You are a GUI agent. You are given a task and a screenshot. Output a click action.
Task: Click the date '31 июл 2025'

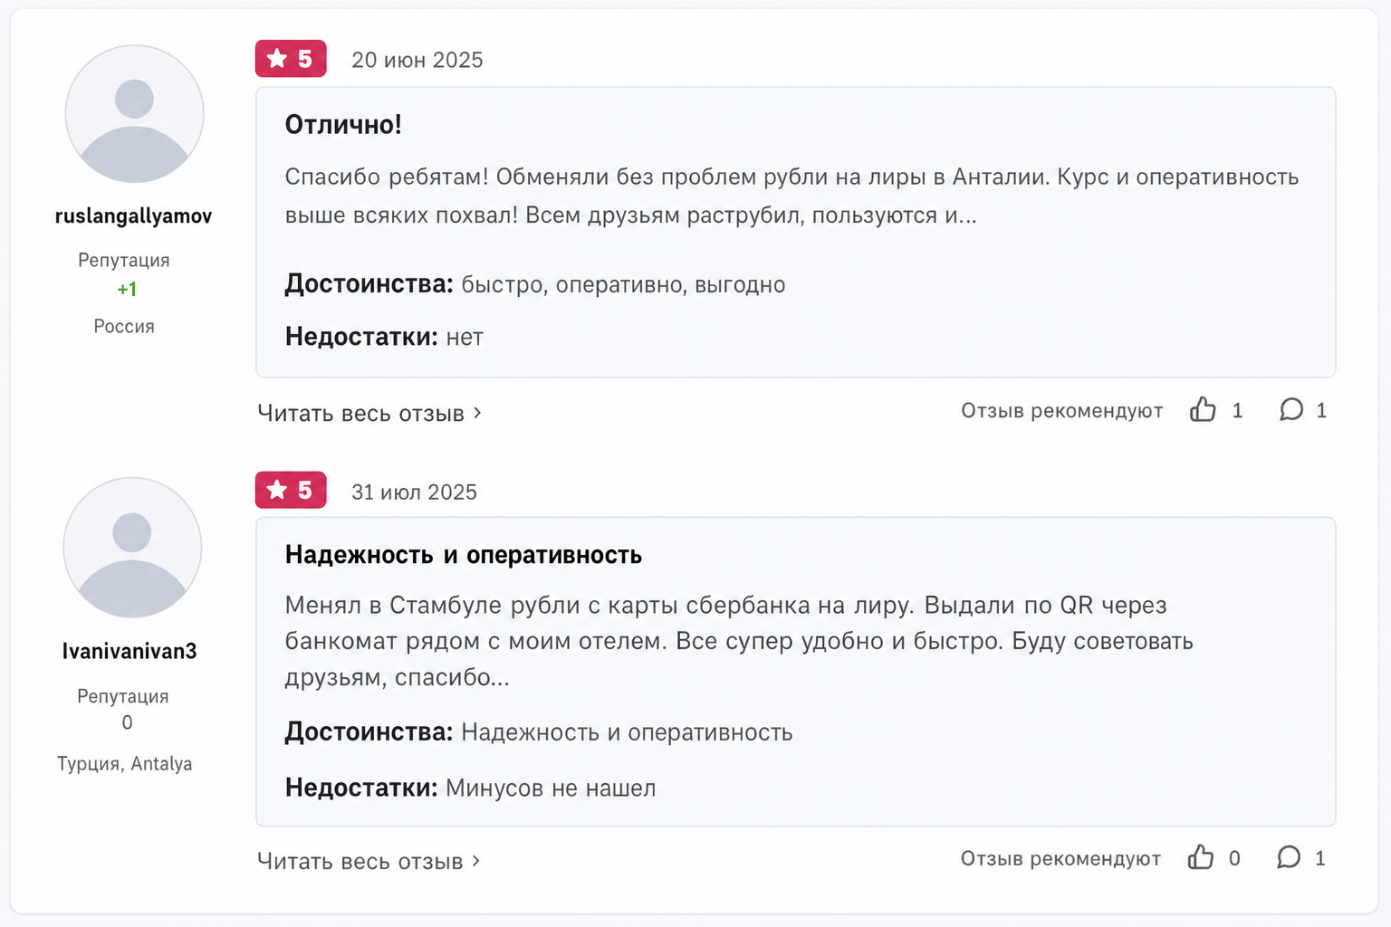pyautogui.click(x=414, y=492)
